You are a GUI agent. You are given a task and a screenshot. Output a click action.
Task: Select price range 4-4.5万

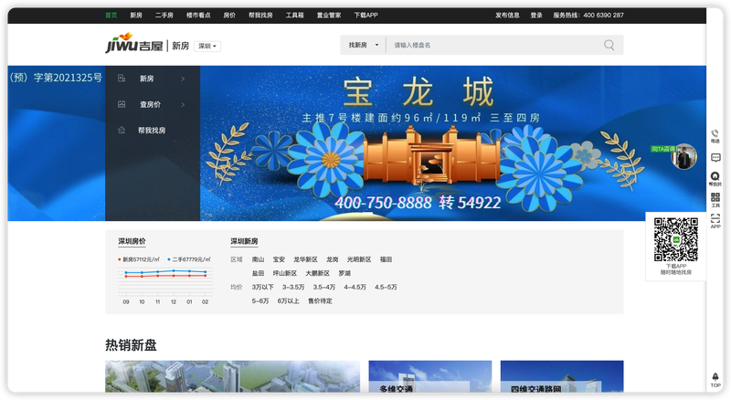[x=355, y=287]
